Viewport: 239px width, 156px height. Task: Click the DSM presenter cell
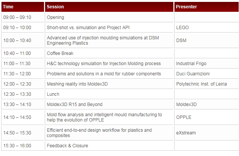pos(207,41)
